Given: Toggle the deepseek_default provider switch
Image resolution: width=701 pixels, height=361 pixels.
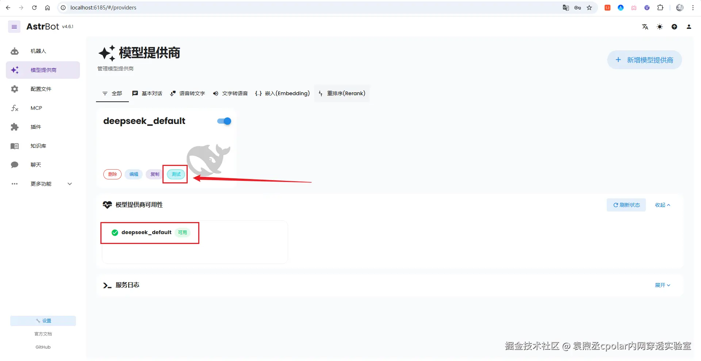Looking at the screenshot, I should point(224,121).
